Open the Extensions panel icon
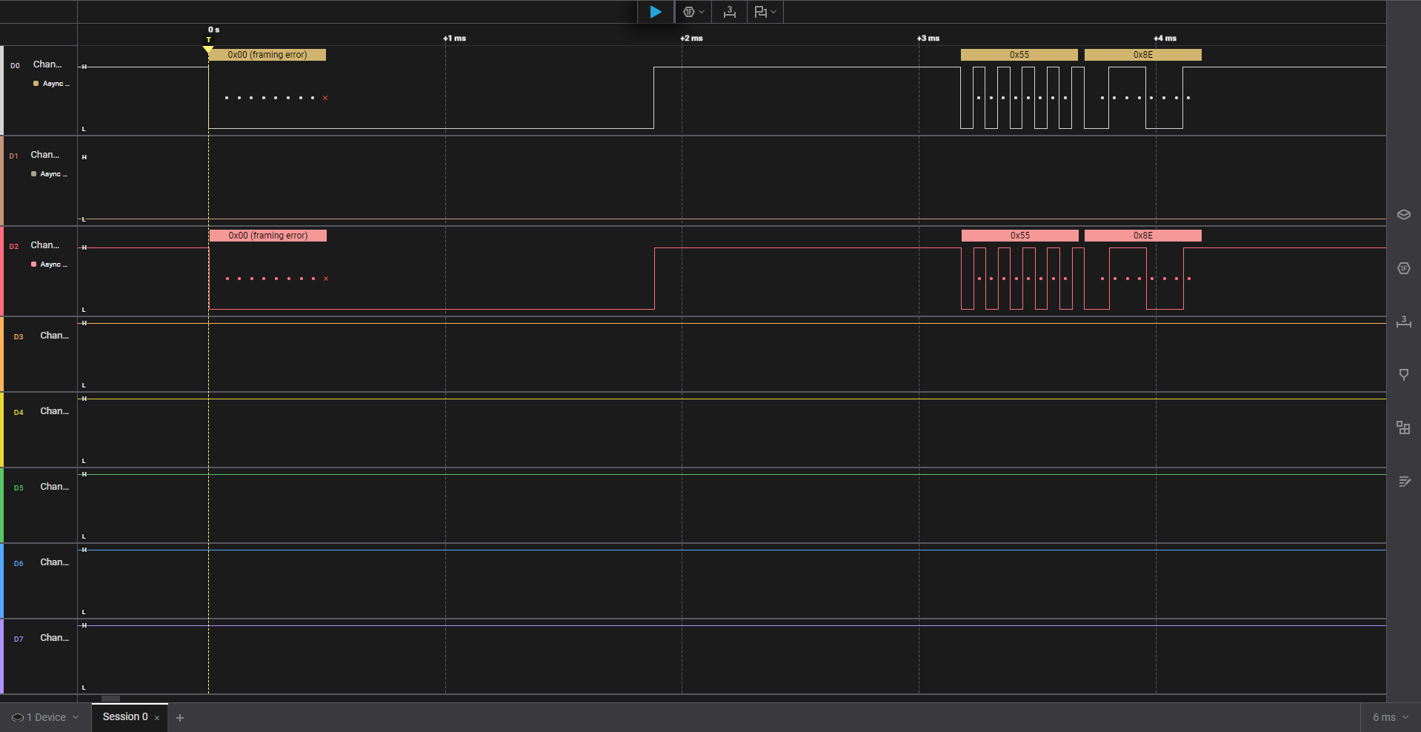Image resolution: width=1421 pixels, height=732 pixels. 1403,428
